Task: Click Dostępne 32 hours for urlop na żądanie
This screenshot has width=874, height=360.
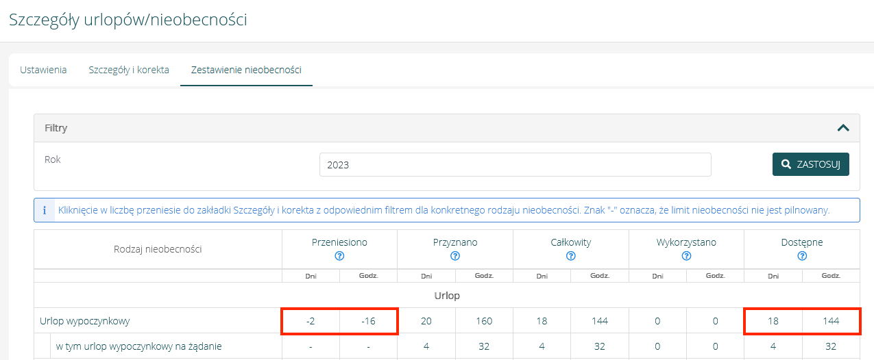Action: click(831, 346)
